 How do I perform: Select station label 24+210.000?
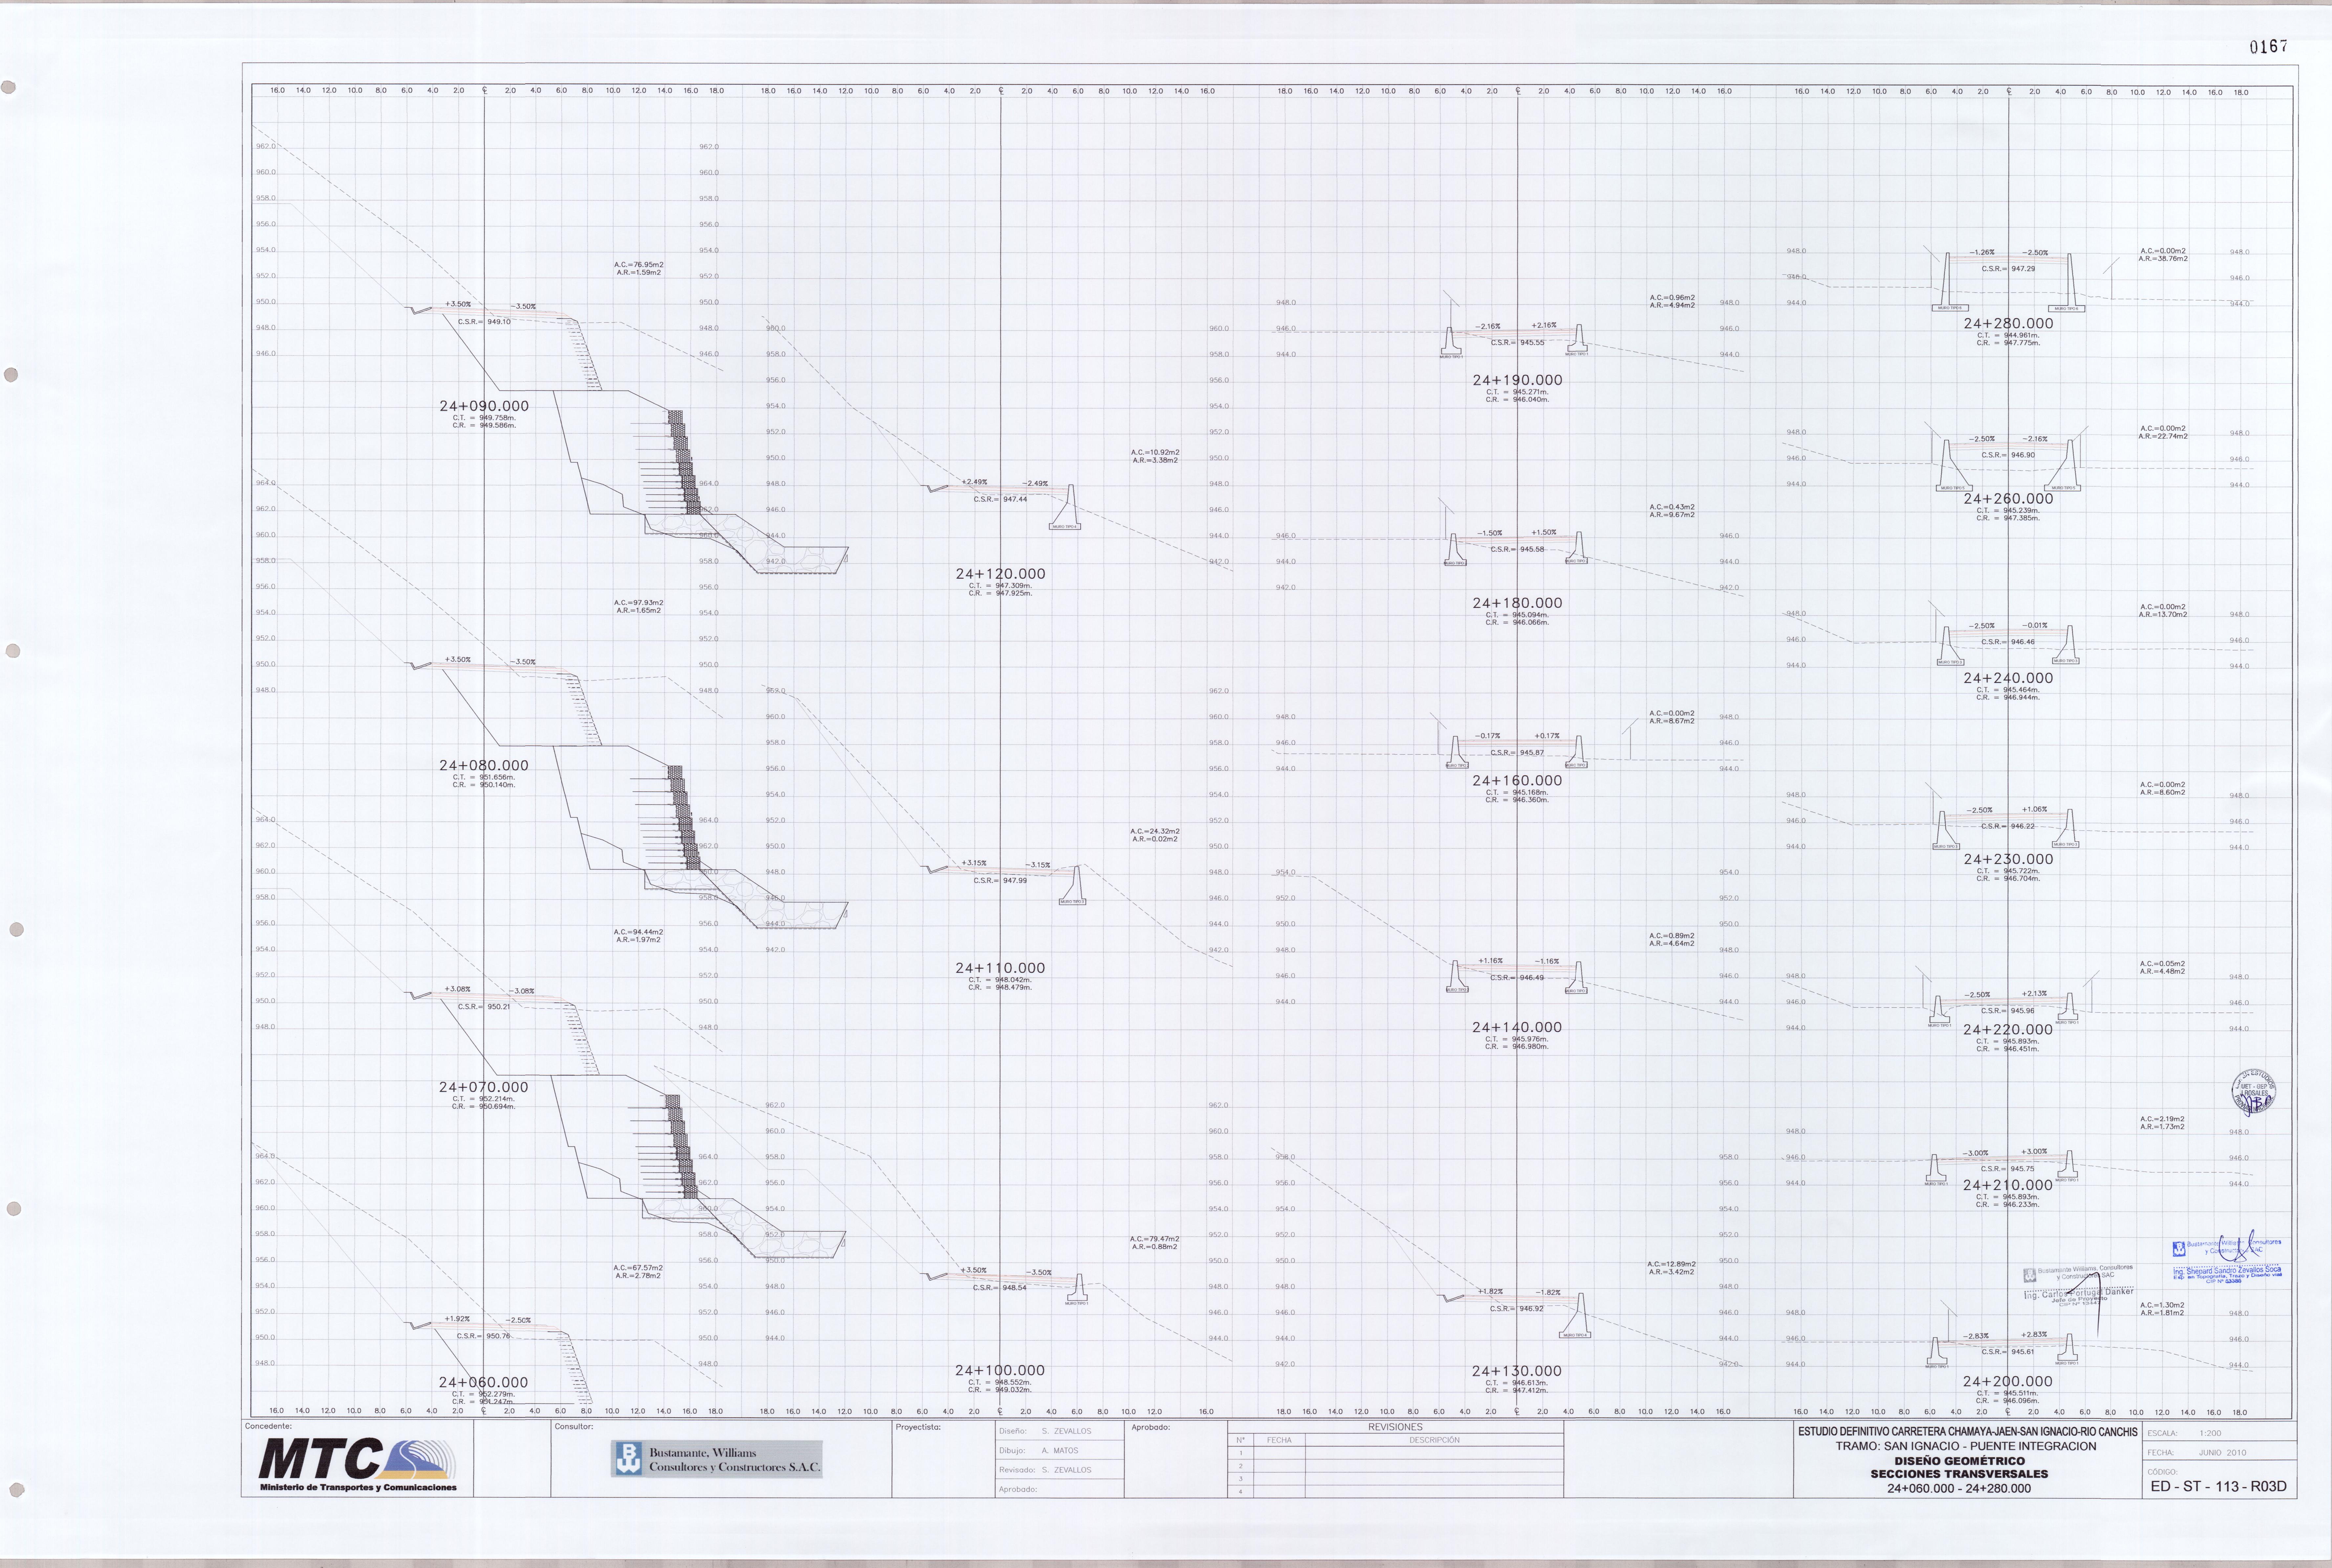click(x=2008, y=1185)
